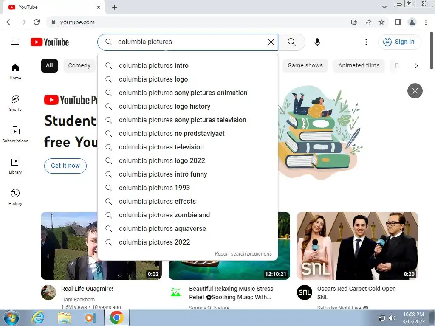Click the Sign in button
The height and width of the screenshot is (326, 435).
pos(399,42)
